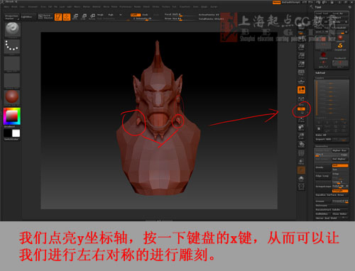Select the white main color swatch
Image resolution: width=355 pixels, height=271 pixels.
coord(16,133)
